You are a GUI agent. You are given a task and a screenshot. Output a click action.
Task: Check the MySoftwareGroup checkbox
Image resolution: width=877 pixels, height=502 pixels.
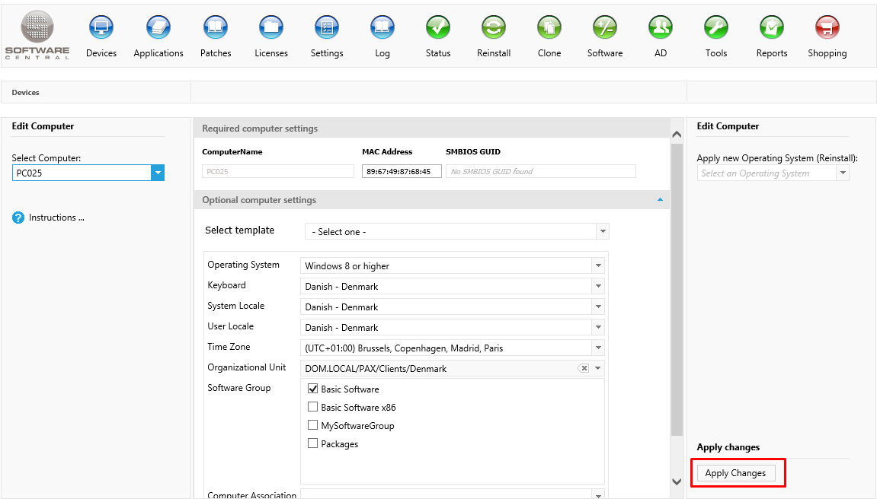313,426
